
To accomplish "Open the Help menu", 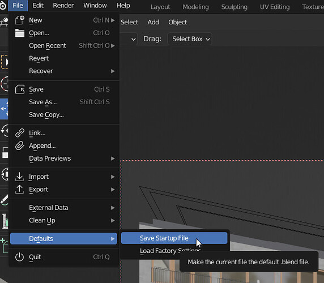I will tap(123, 5).
